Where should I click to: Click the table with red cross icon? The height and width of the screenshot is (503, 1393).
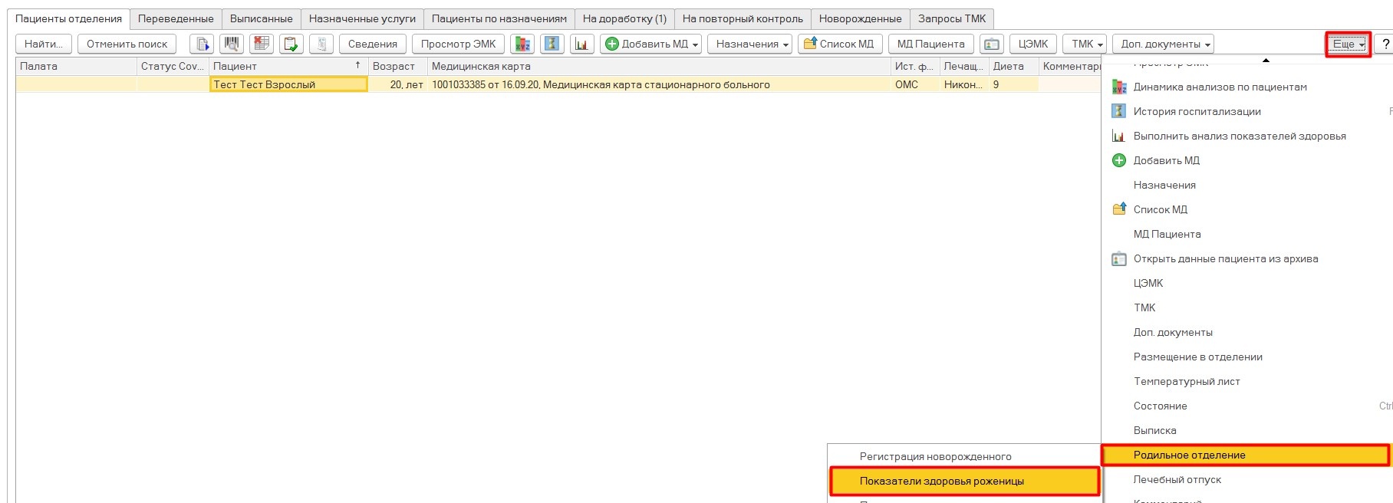click(x=262, y=44)
